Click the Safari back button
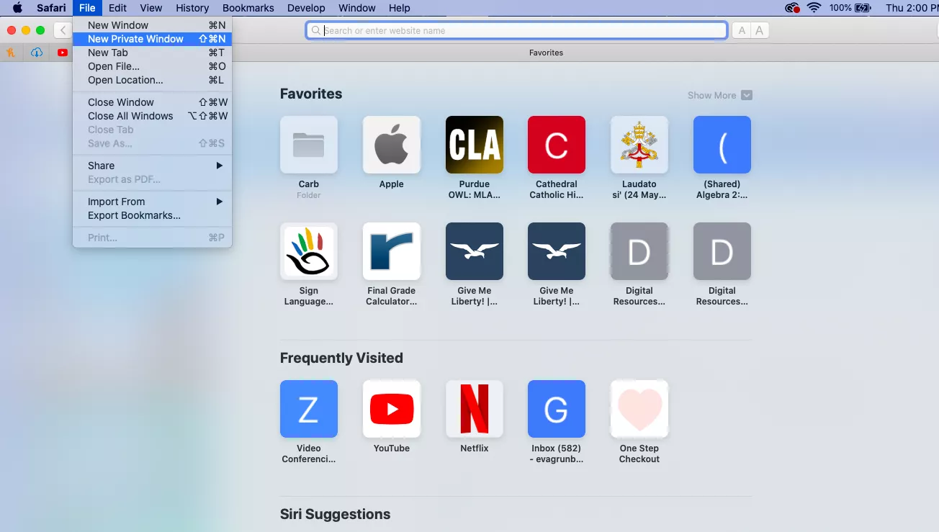The height and width of the screenshot is (532, 939). coord(63,30)
